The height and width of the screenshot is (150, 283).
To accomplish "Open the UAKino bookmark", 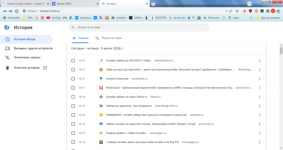I will 136,18.
